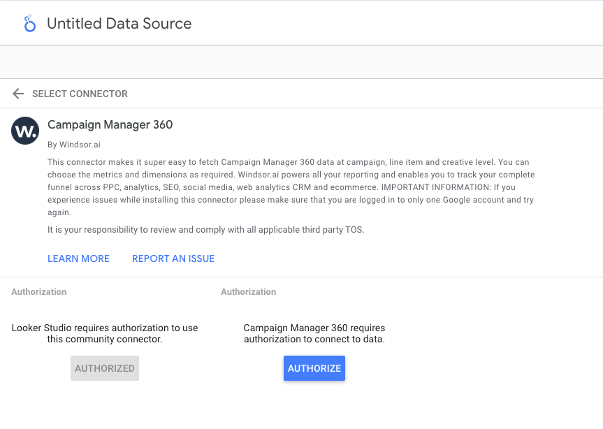Click the empty grey bar under the title
Image resolution: width=603 pixels, height=429 pixels.
pyautogui.click(x=301, y=62)
